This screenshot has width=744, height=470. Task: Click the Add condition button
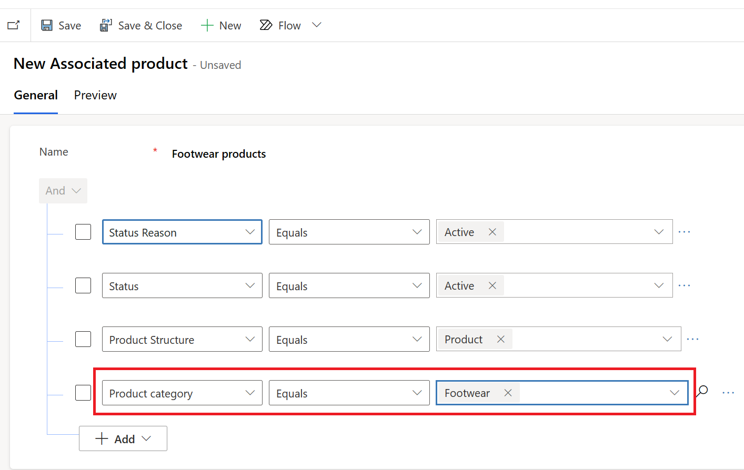click(x=123, y=438)
